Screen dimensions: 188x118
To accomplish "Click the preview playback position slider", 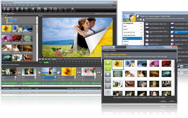I will point(63,59).
